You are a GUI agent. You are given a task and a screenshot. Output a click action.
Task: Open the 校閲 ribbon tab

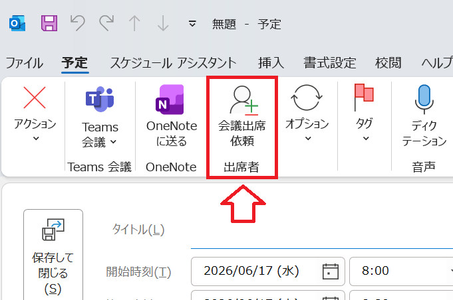point(388,63)
